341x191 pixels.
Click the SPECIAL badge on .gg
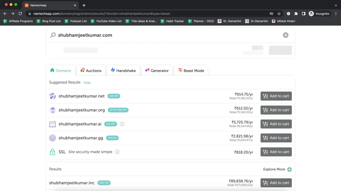112,138
